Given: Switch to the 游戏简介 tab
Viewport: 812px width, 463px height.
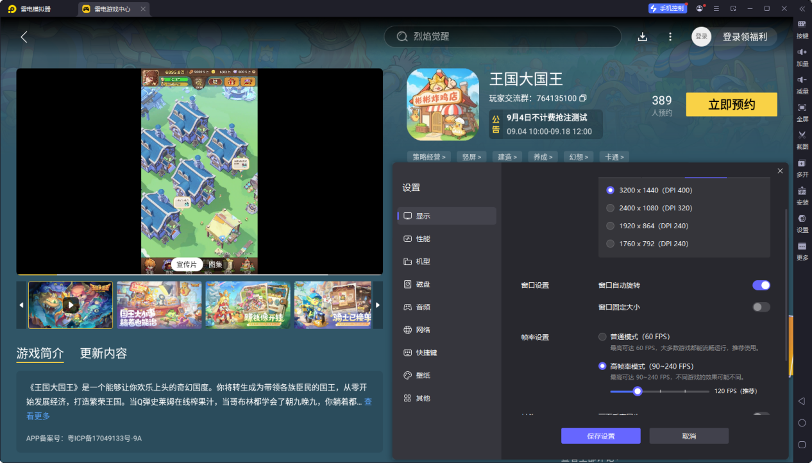Looking at the screenshot, I should tap(40, 353).
